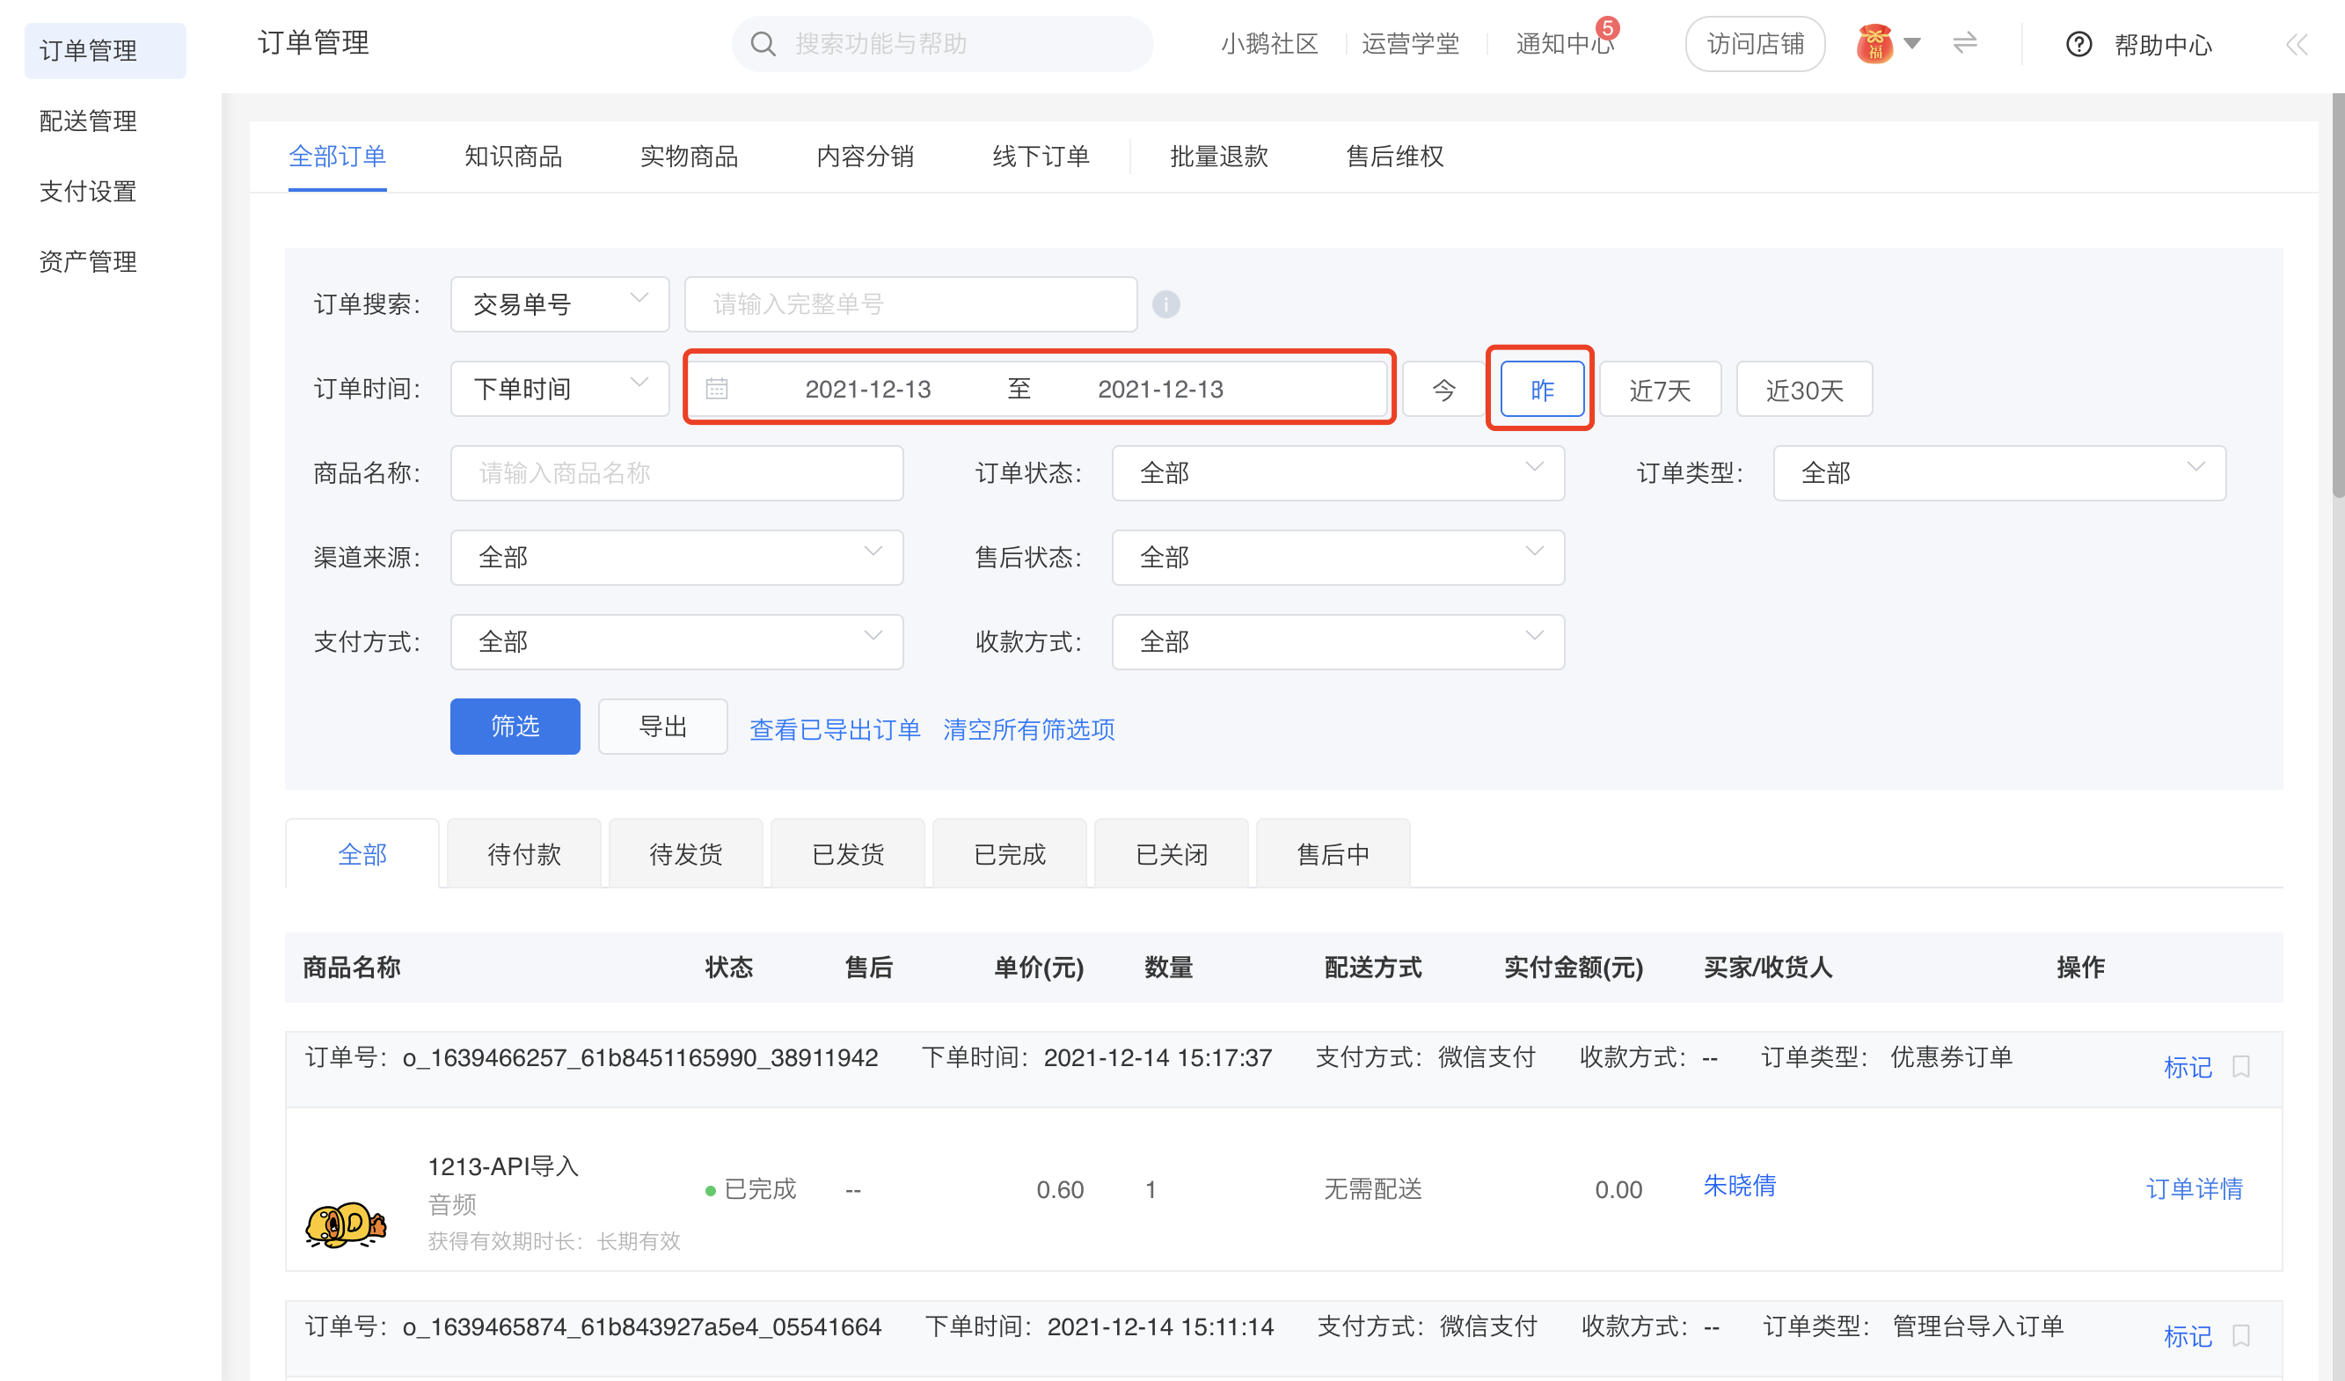Open buyer 朱晓倩 profile link
Image resolution: width=2345 pixels, height=1381 pixels.
[1739, 1186]
